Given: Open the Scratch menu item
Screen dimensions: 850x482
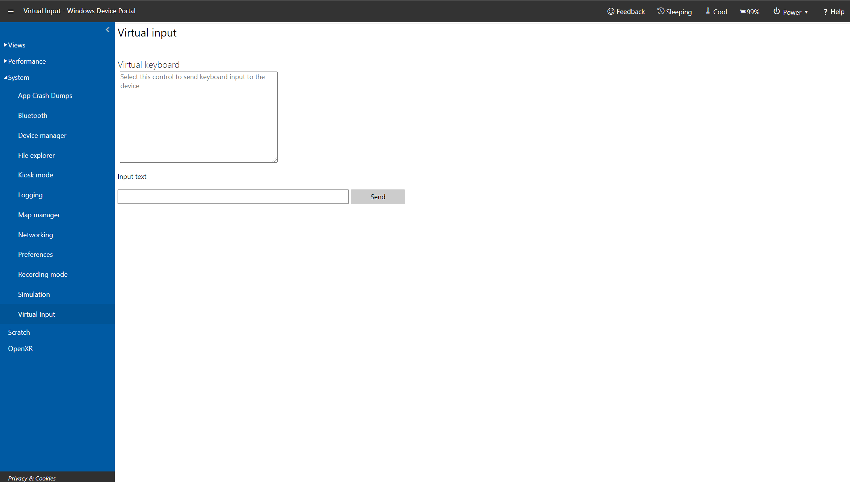Looking at the screenshot, I should [19, 331].
